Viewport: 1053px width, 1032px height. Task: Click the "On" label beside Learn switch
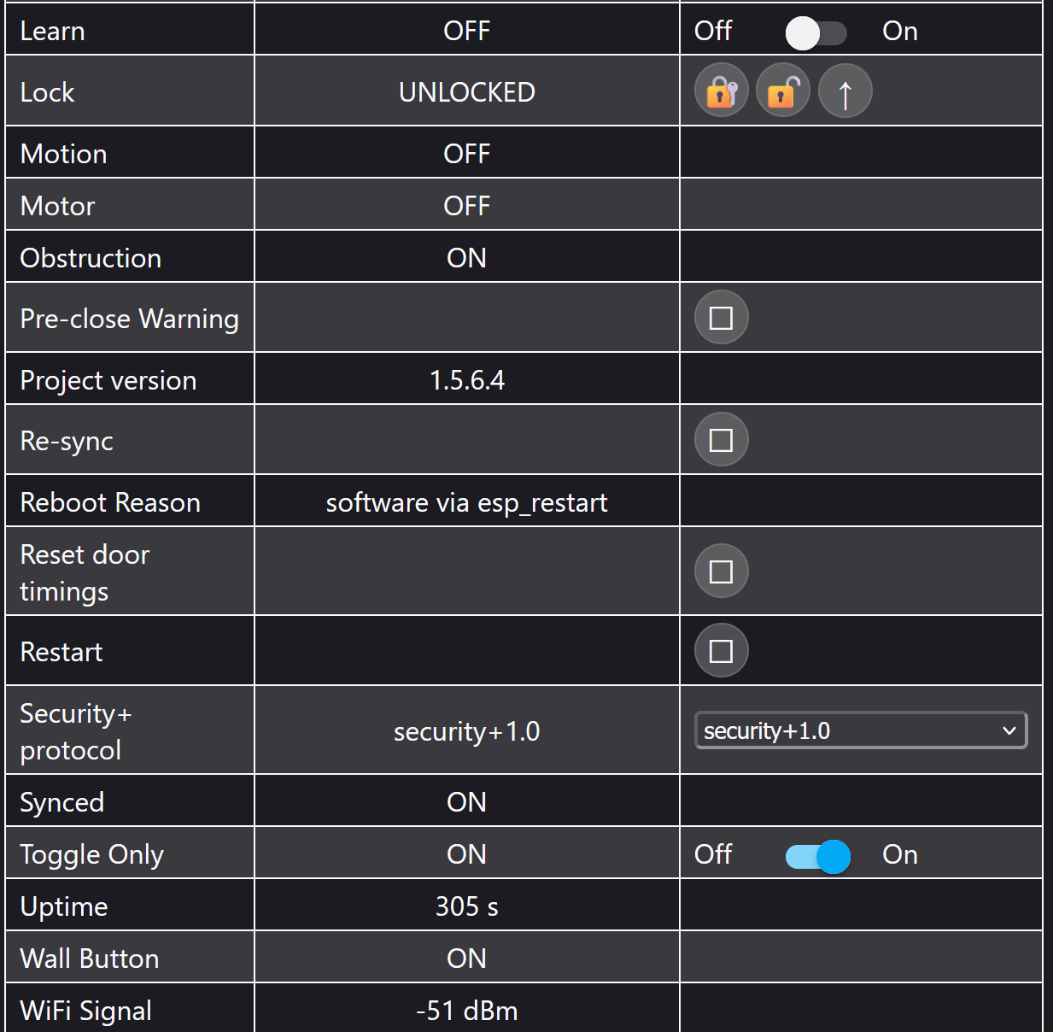pyautogui.click(x=899, y=32)
